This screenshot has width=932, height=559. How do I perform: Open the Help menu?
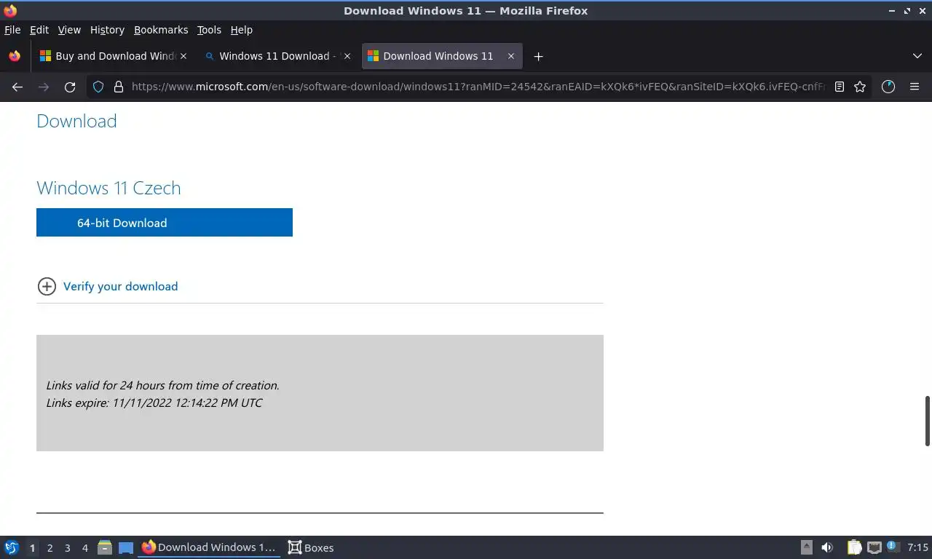click(x=241, y=30)
